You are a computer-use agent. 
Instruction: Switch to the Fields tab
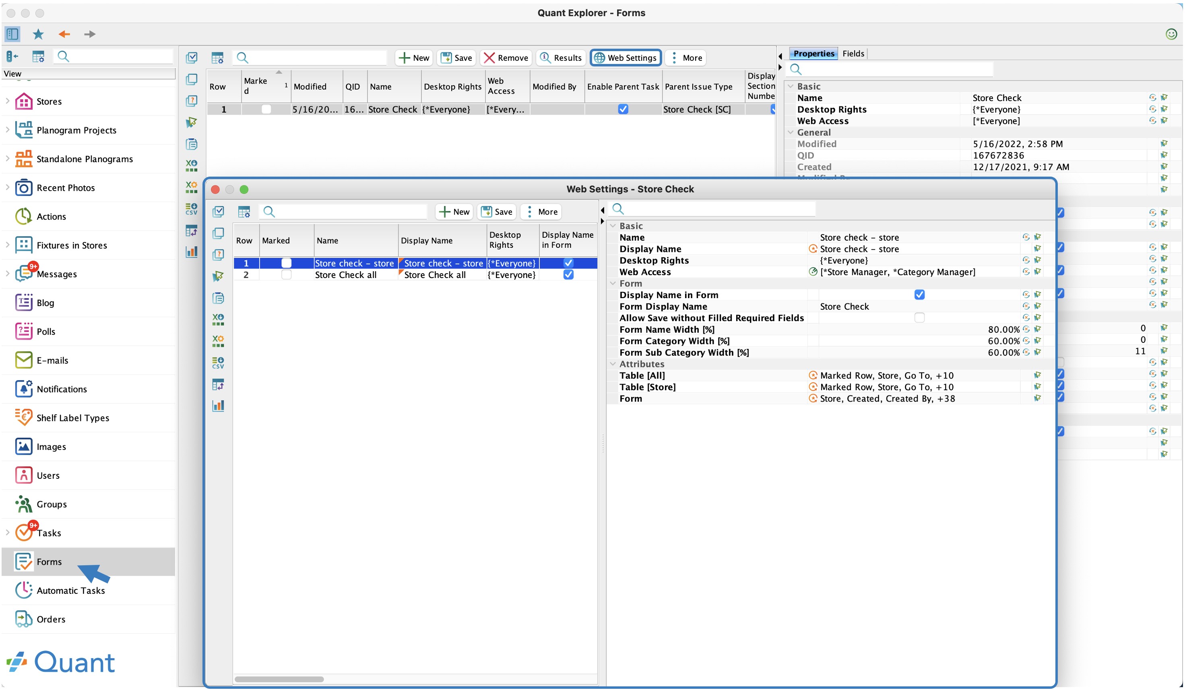853,54
